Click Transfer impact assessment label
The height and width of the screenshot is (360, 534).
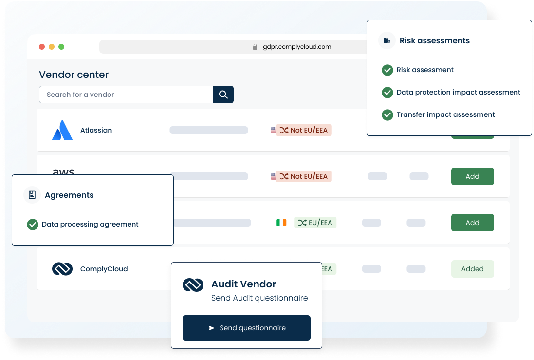[445, 115]
